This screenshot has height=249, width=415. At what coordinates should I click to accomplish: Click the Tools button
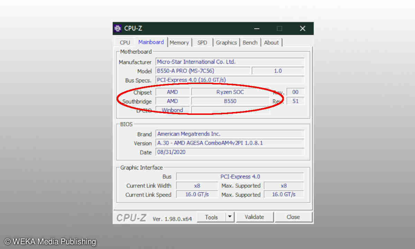(x=211, y=217)
